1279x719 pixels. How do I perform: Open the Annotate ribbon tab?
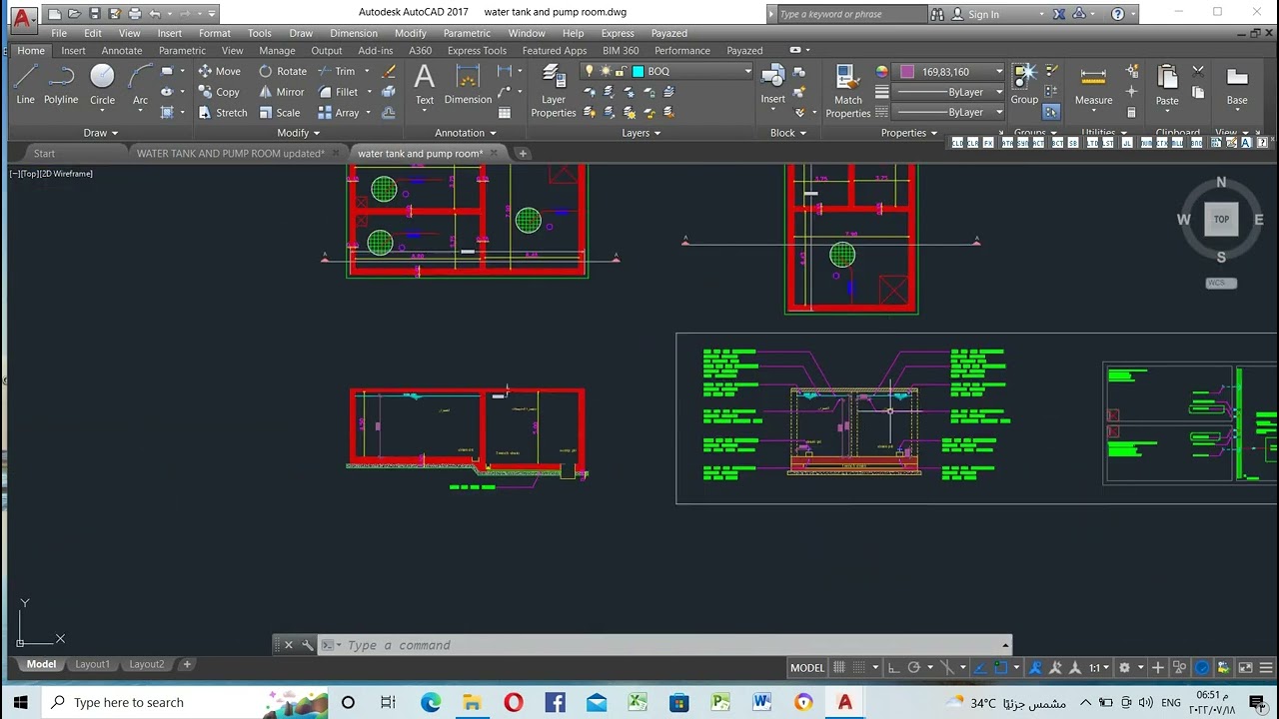122,50
